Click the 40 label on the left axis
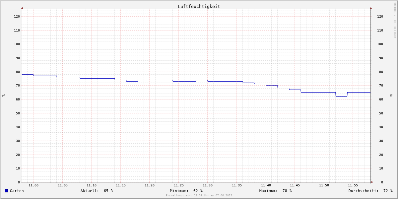Viewport: 398px width, 199px height. pos(18,127)
